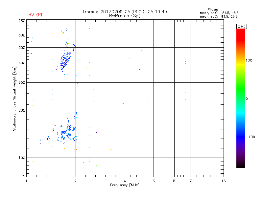This screenshot has height=197, width=263.
Task: Click the colorbar tick label "-100"
Action: click(250, 137)
